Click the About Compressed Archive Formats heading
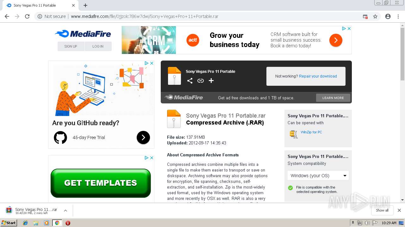This screenshot has height=227, width=405. [x=203, y=155]
